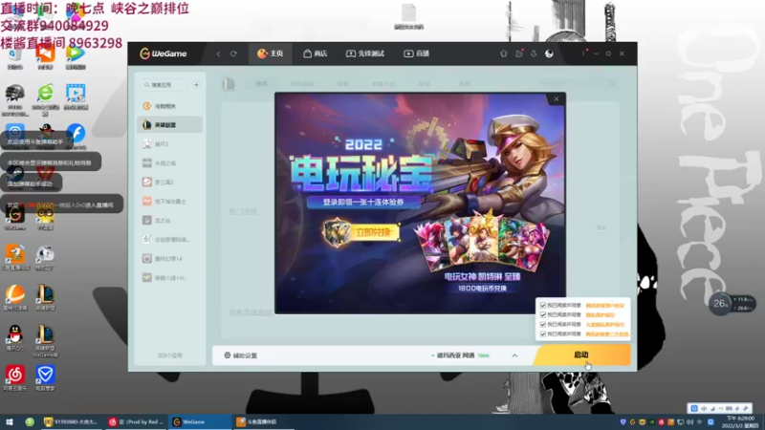The height and width of the screenshot is (430, 765).
Task: Open 辅助设置 auxiliary settings
Action: (x=241, y=355)
